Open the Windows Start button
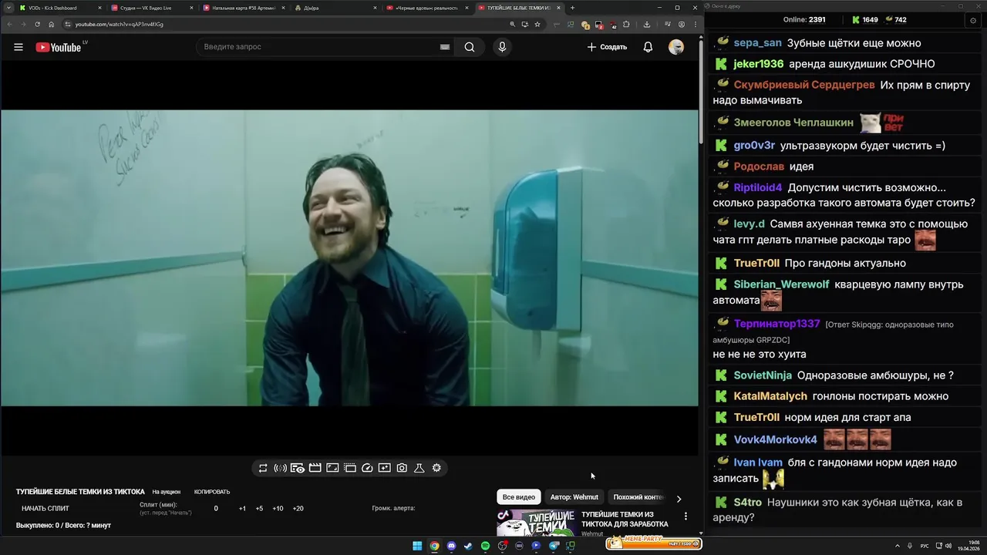Image resolution: width=987 pixels, height=555 pixels. 417,546
